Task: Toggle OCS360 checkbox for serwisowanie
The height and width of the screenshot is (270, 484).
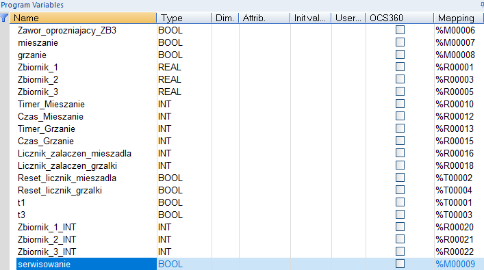Action: coord(400,264)
